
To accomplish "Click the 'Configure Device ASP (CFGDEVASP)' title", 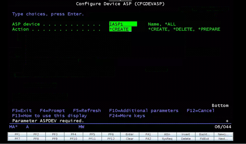I will coord(120,4).
